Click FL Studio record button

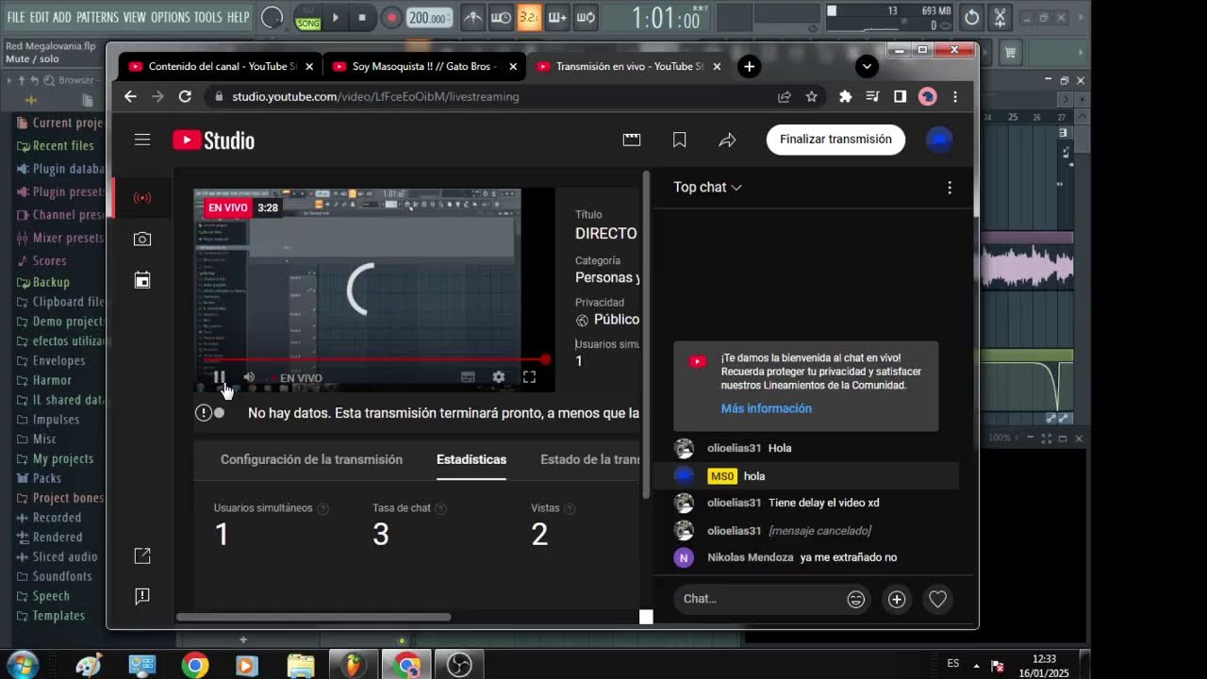coord(391,17)
